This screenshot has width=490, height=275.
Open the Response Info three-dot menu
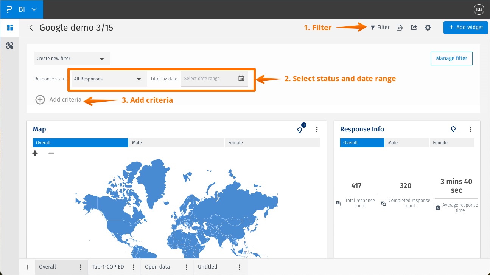[x=470, y=129]
